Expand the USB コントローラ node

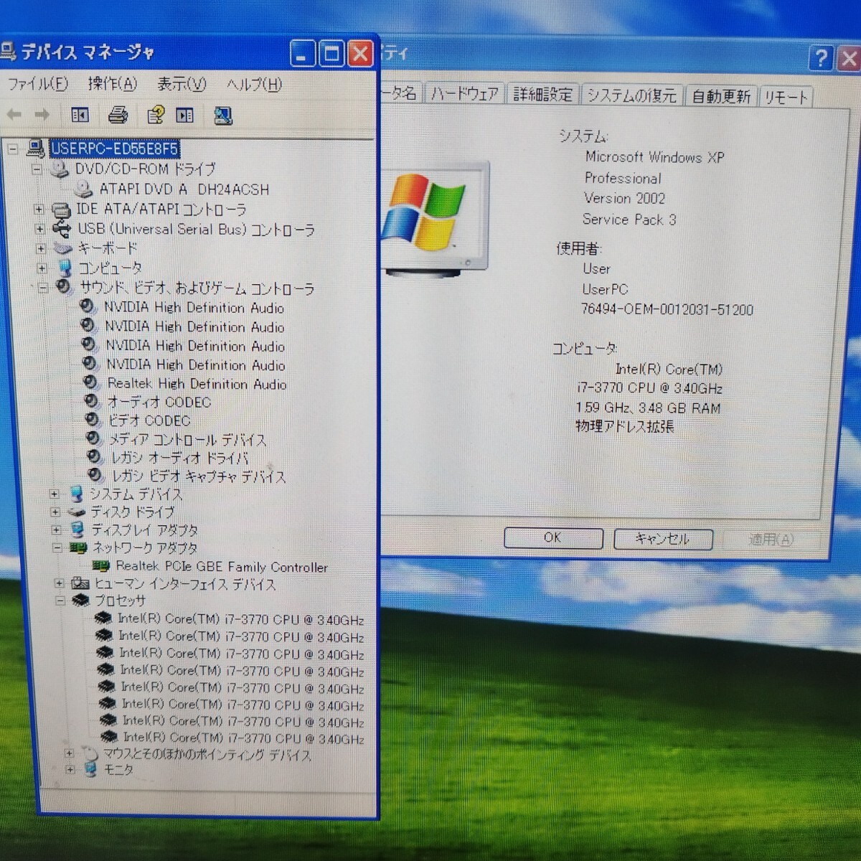click(x=40, y=230)
